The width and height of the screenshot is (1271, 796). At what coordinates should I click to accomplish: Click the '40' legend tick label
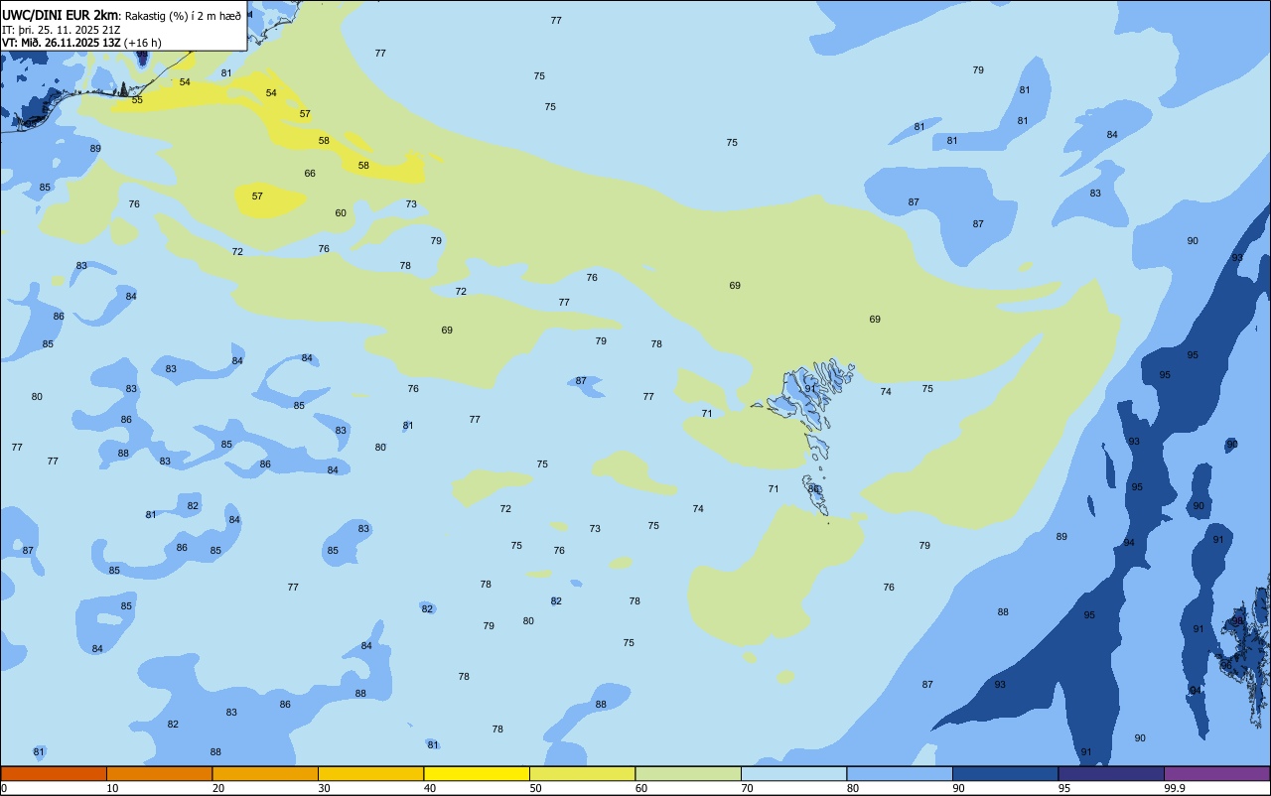pos(430,788)
